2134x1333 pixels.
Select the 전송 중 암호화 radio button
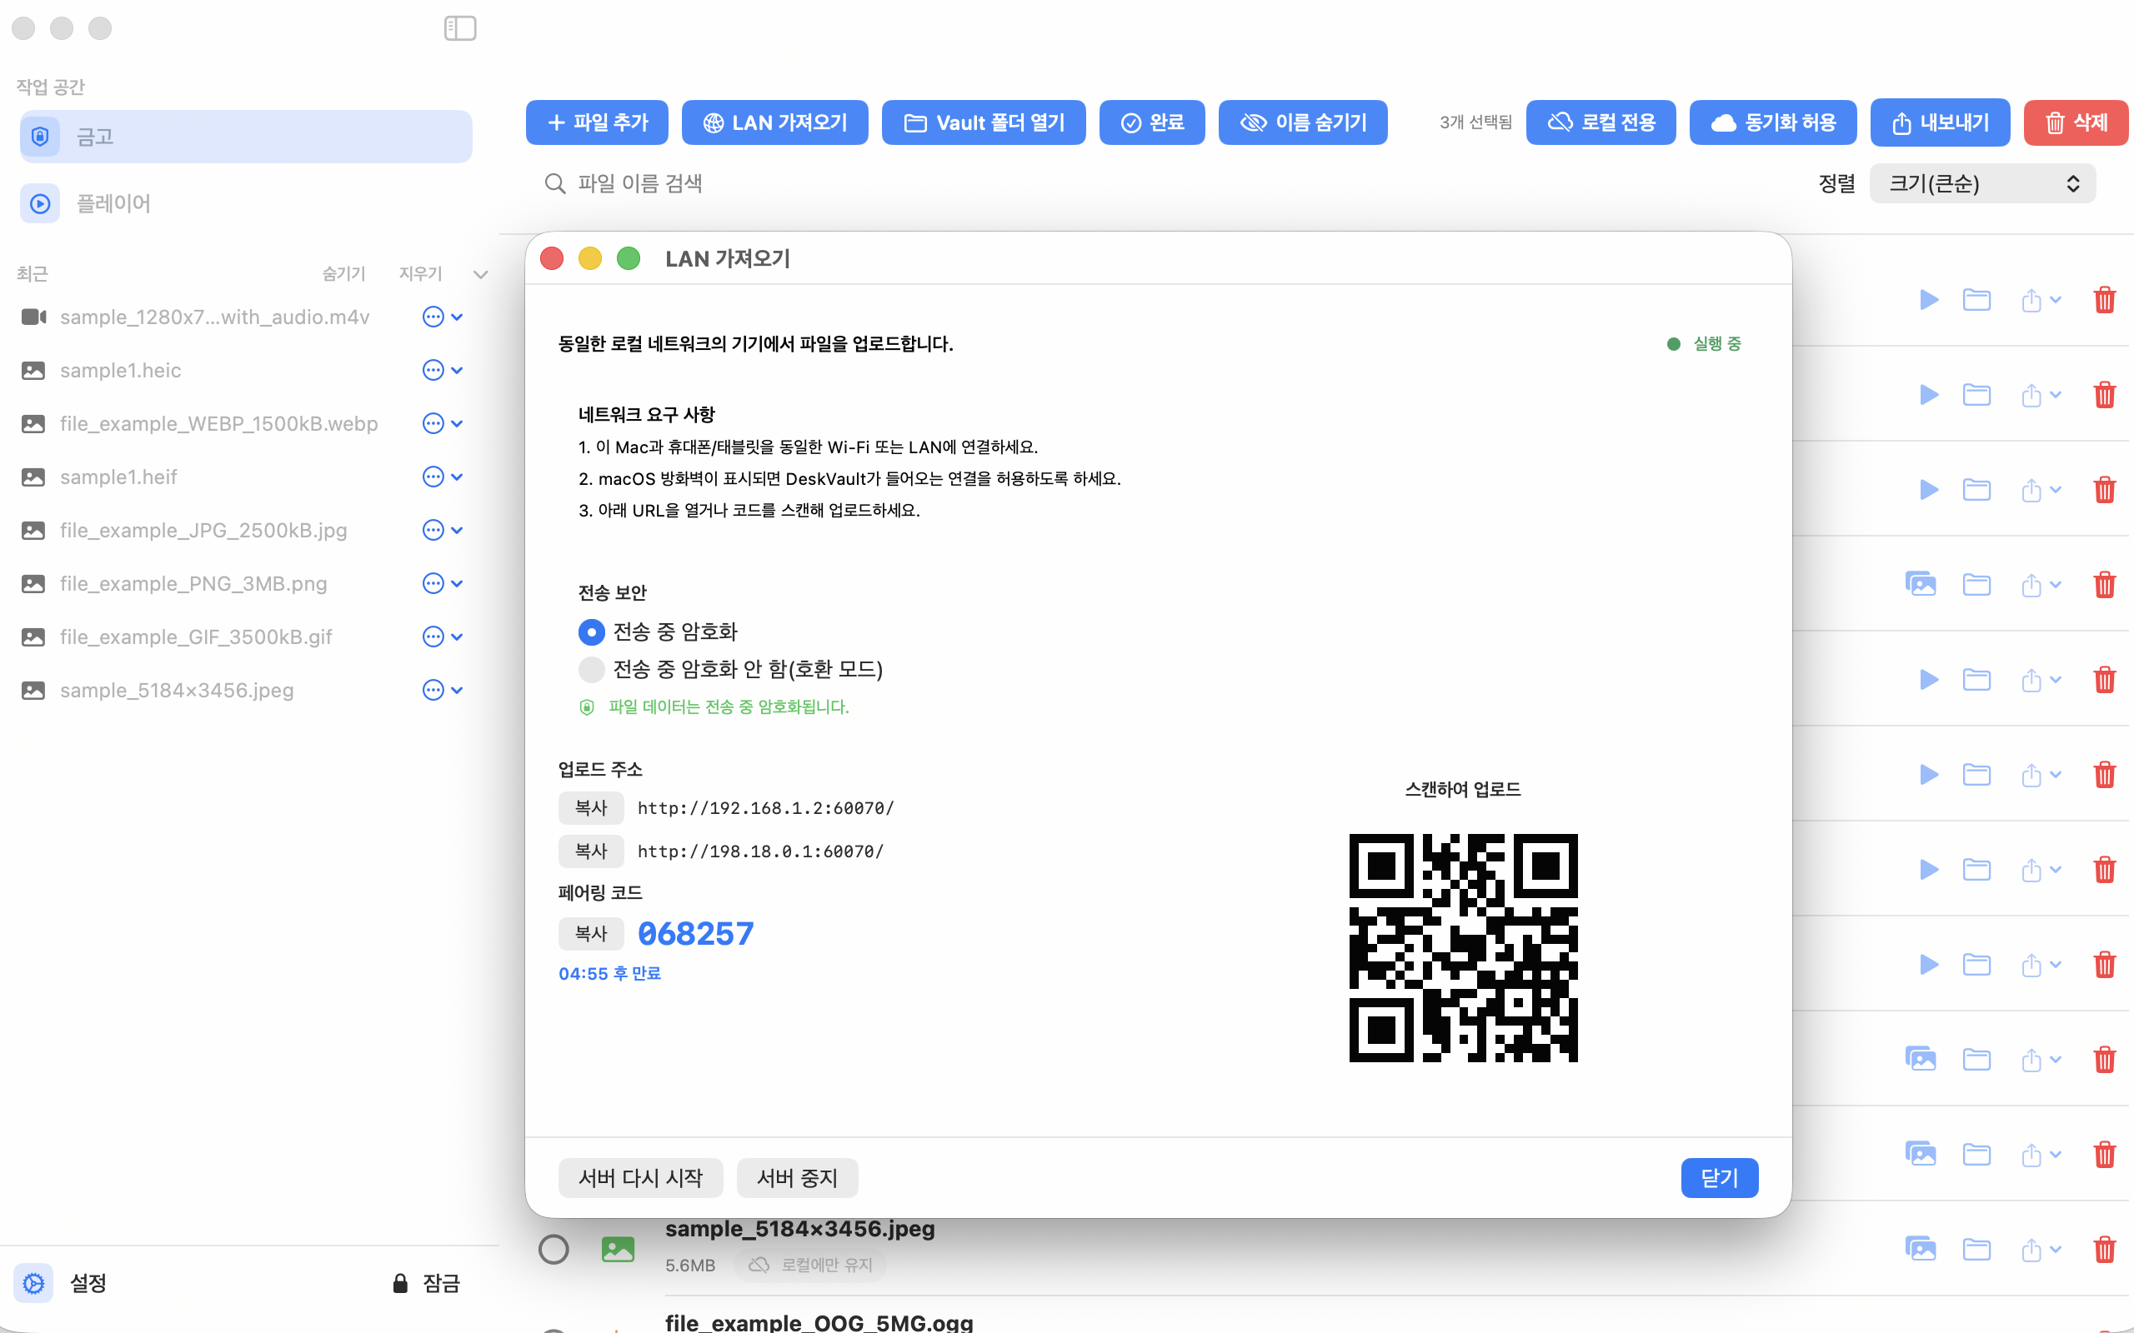(x=592, y=632)
